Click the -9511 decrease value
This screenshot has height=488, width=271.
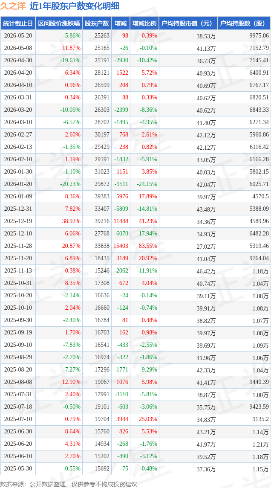121,184
